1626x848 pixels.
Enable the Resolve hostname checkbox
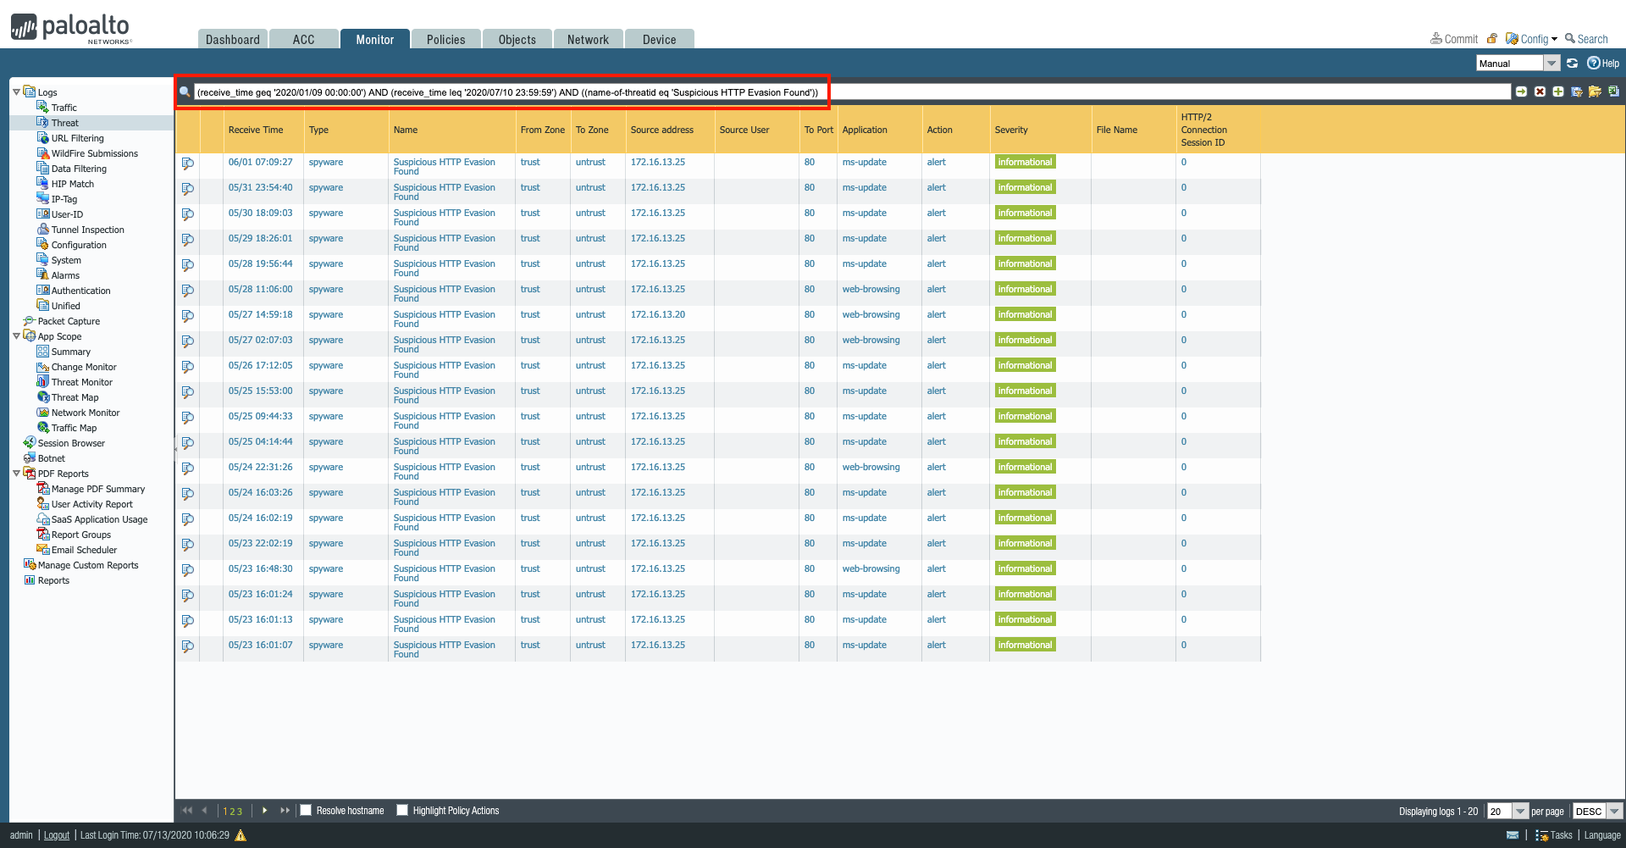pyautogui.click(x=305, y=810)
